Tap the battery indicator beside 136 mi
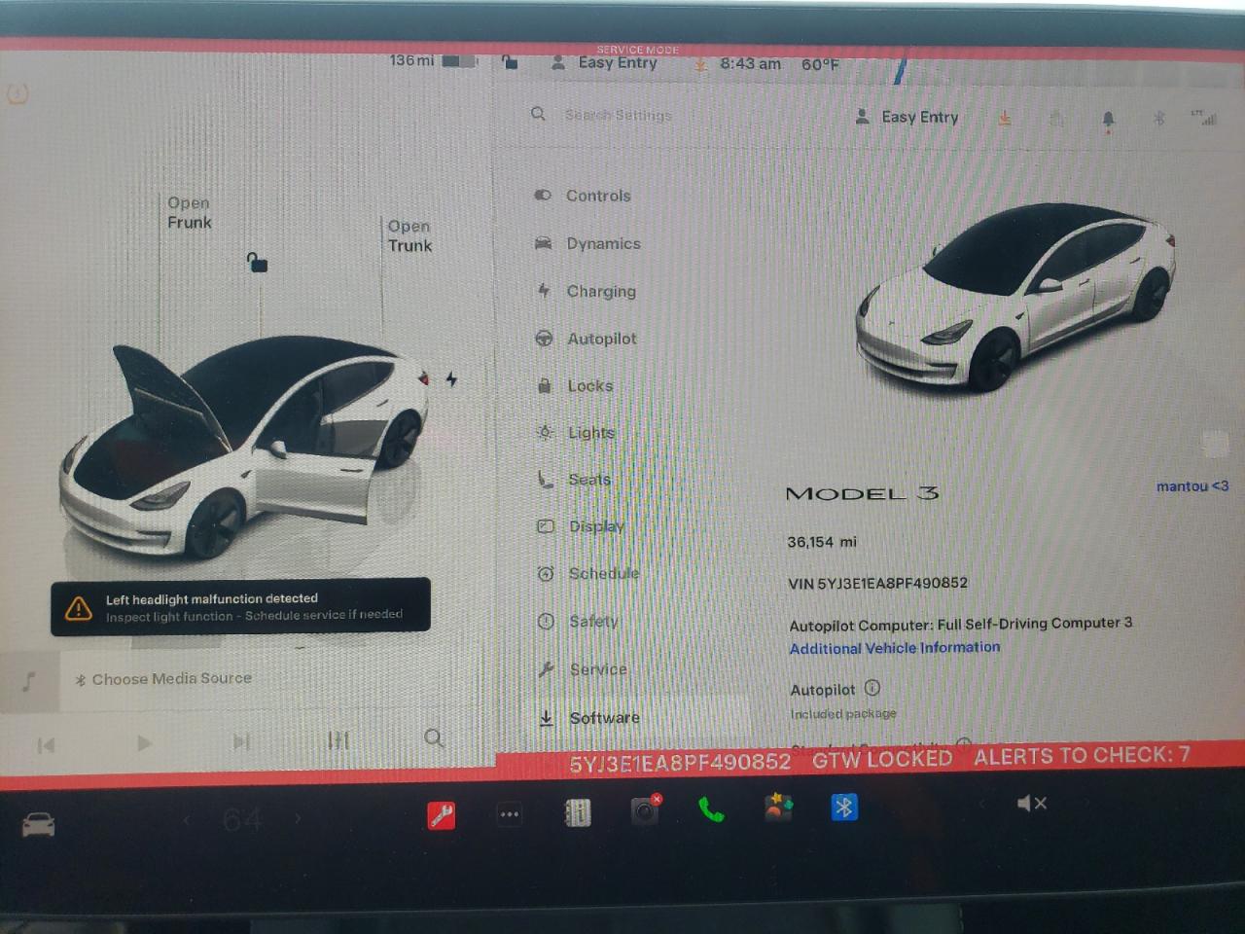 [459, 61]
